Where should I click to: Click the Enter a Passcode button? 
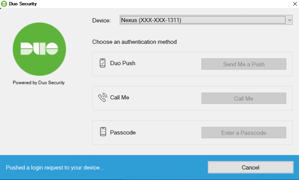click(244, 132)
